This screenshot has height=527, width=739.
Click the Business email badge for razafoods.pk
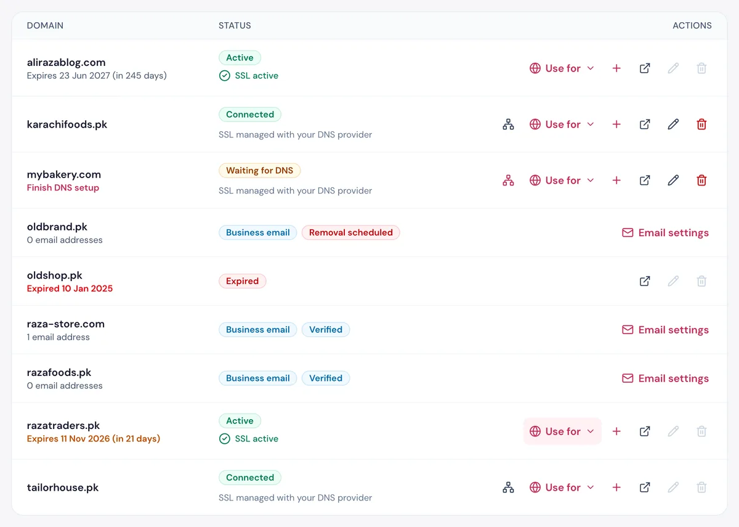click(x=258, y=378)
